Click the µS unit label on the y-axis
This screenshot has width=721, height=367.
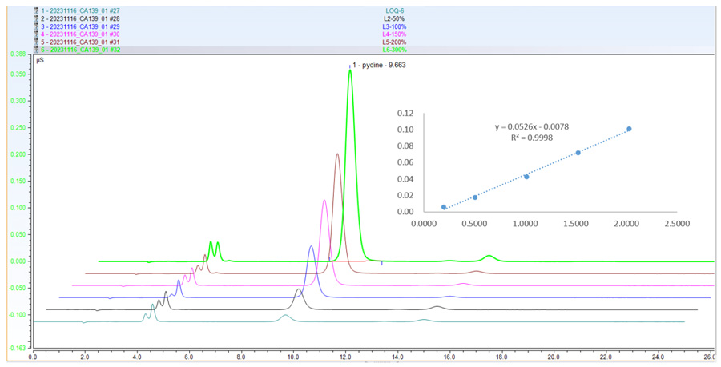point(39,60)
